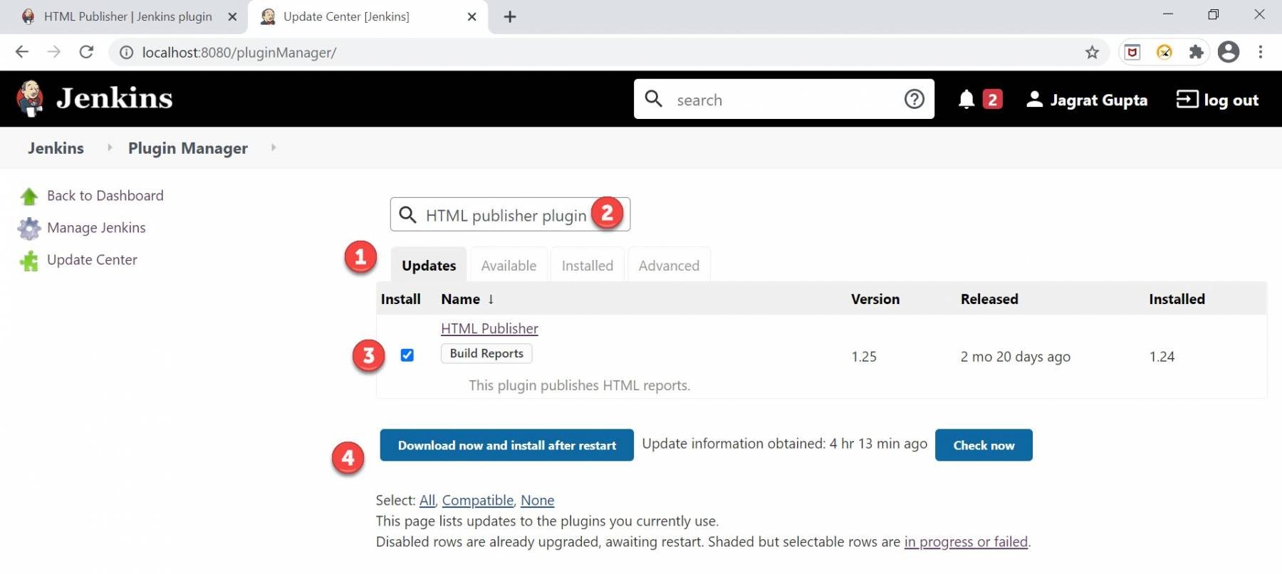Sort by Name column arrow
Viewport: 1282px width, 574px height.
coord(491,299)
